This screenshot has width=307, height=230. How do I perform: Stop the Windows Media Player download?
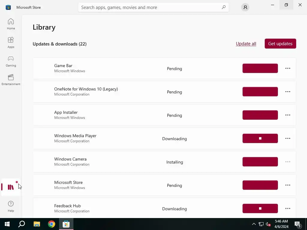pyautogui.click(x=260, y=138)
